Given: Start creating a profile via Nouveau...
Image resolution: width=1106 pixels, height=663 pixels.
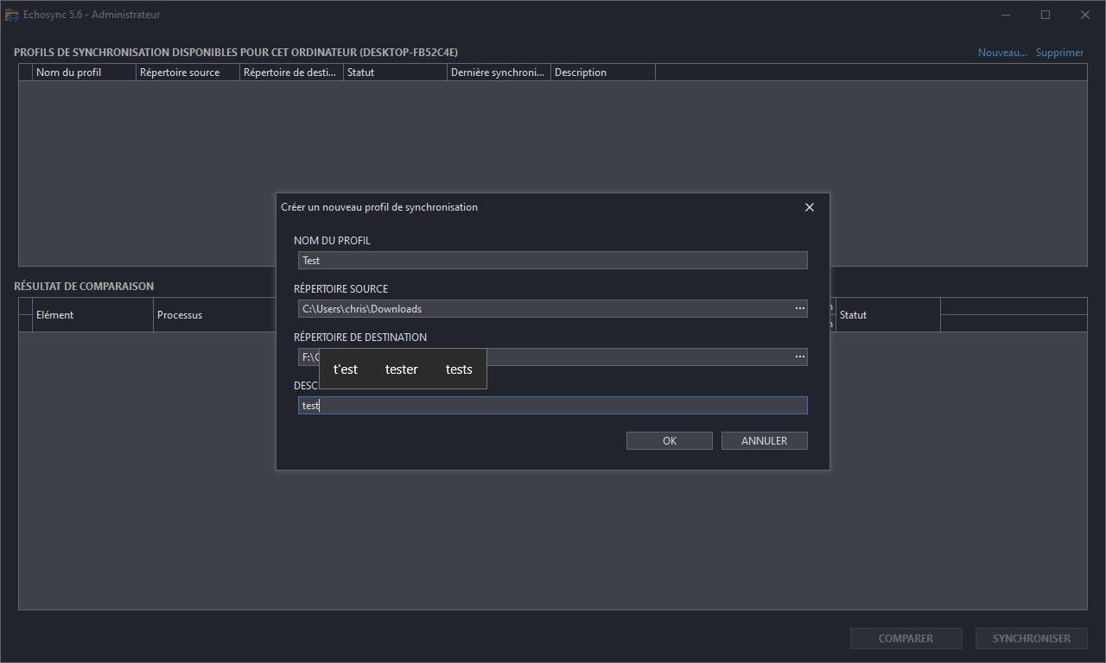Looking at the screenshot, I should [1001, 52].
